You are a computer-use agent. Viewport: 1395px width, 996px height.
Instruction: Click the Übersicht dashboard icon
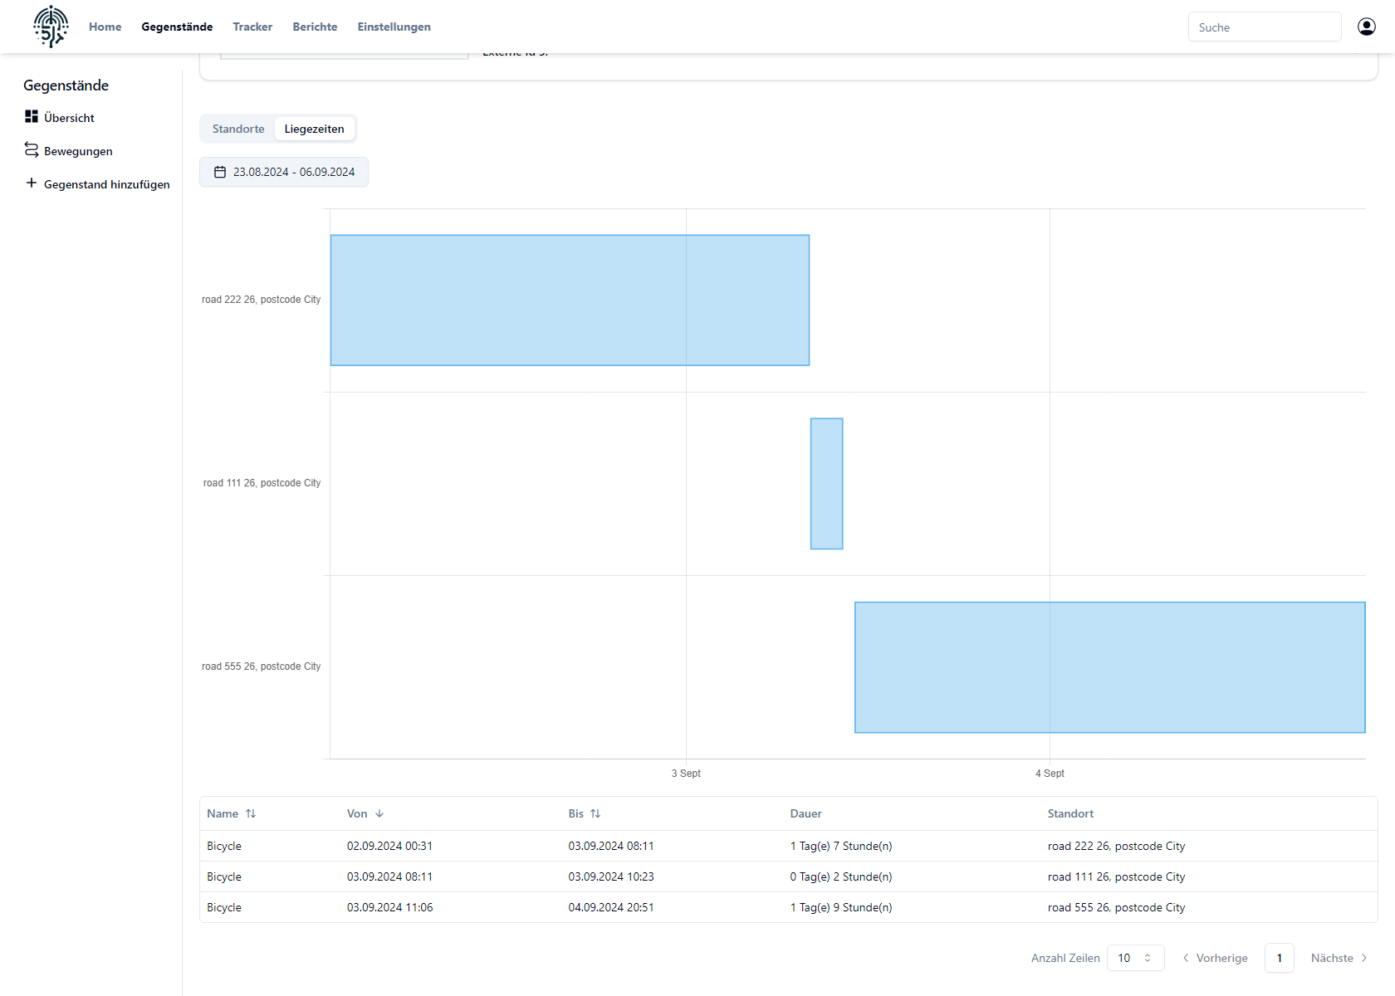click(32, 117)
